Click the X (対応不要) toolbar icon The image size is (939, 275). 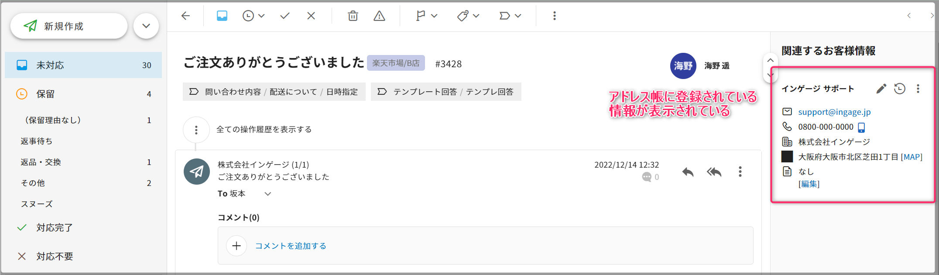311,16
